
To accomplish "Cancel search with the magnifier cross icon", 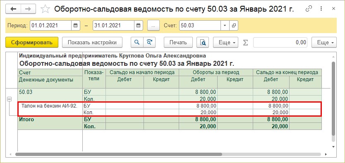I will pyautogui.click(x=149, y=43).
